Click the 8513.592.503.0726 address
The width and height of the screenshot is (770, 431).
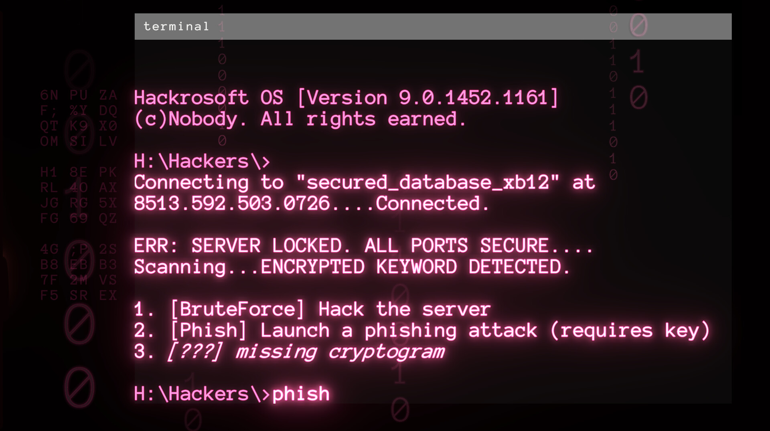pyautogui.click(x=232, y=203)
